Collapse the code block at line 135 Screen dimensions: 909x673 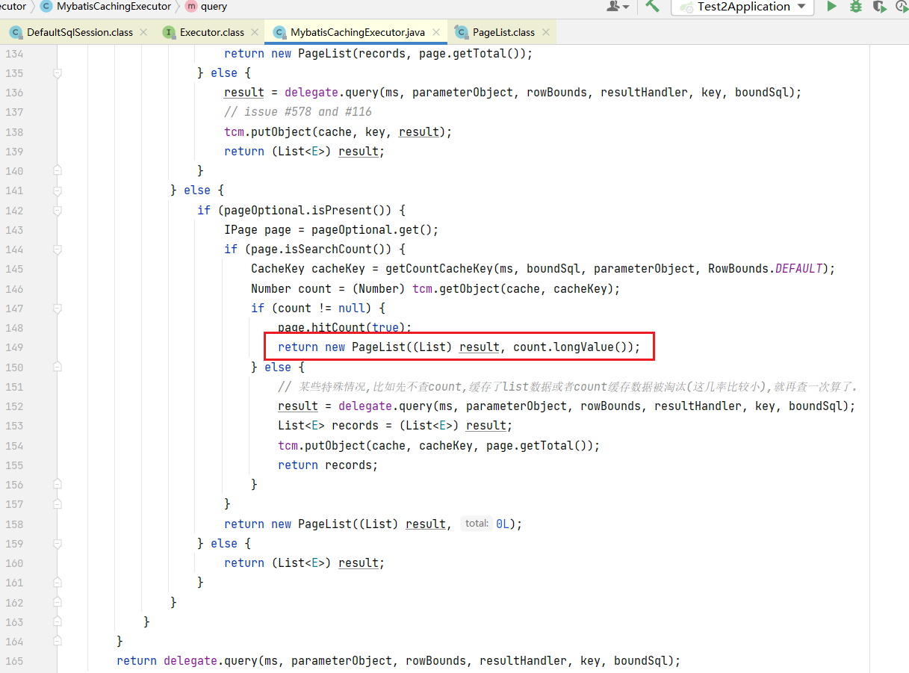(x=58, y=73)
